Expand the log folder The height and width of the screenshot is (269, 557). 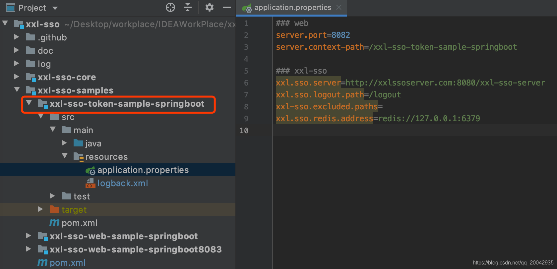click(x=16, y=63)
